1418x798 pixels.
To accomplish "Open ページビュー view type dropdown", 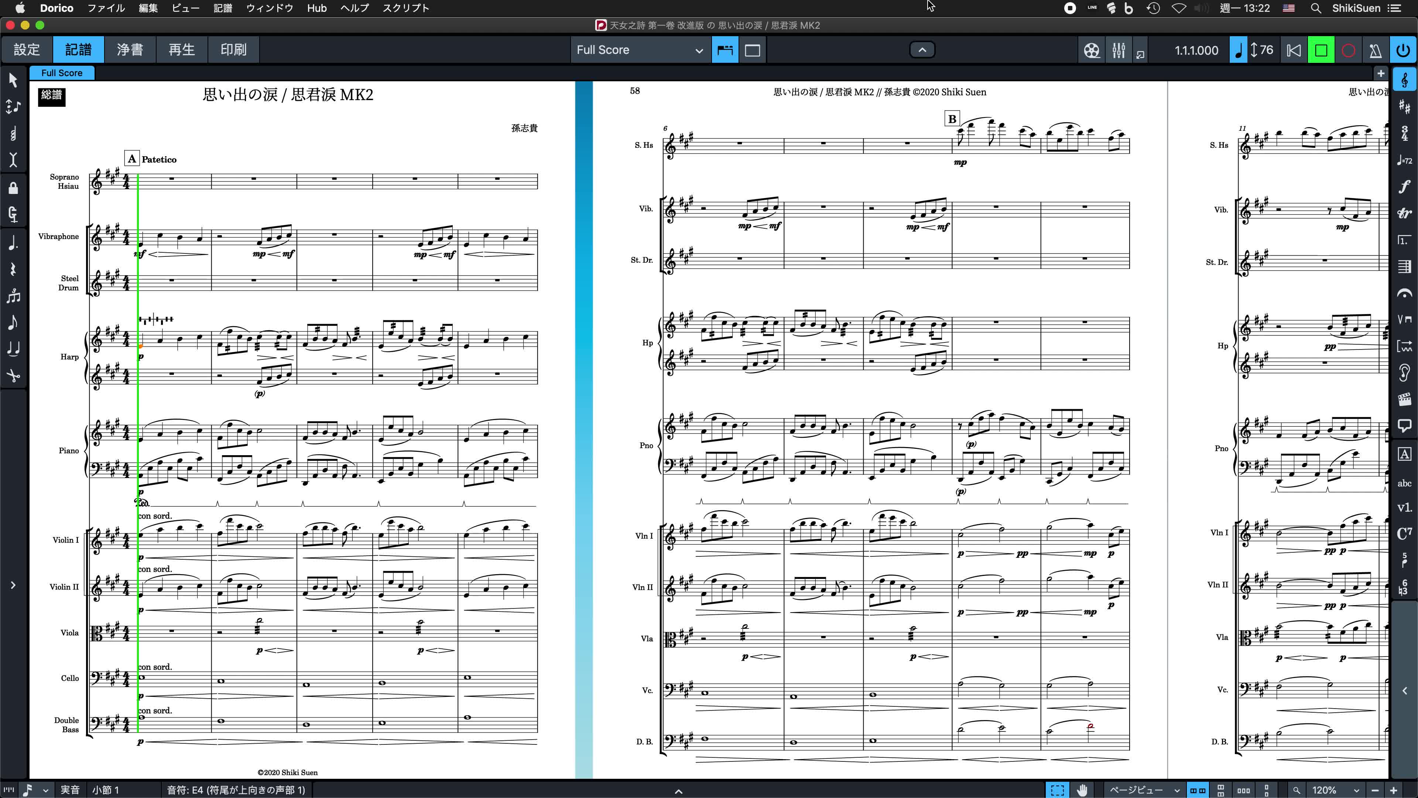I will click(1144, 790).
